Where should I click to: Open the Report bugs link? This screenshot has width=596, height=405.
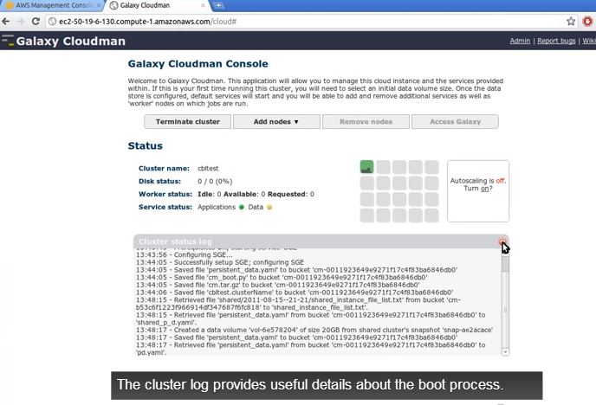click(x=556, y=41)
